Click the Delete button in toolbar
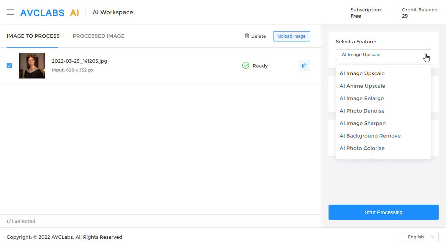Screen dimensions: 446x245 (255, 36)
